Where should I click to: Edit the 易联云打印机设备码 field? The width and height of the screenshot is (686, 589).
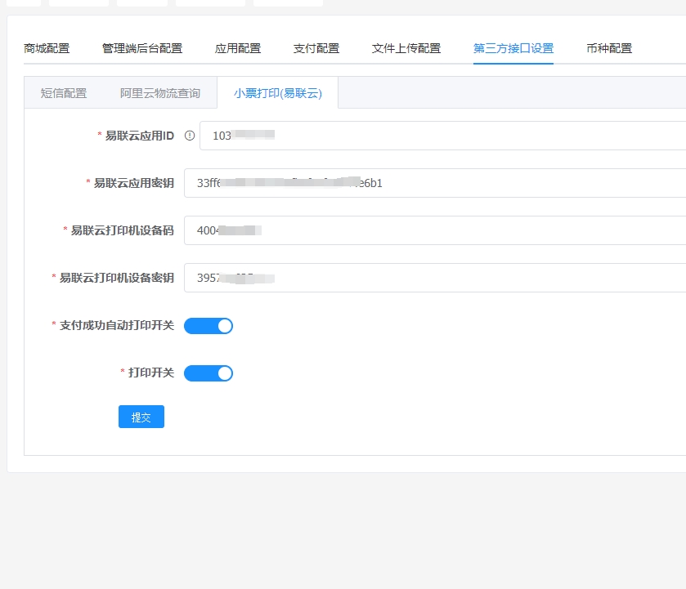(435, 230)
